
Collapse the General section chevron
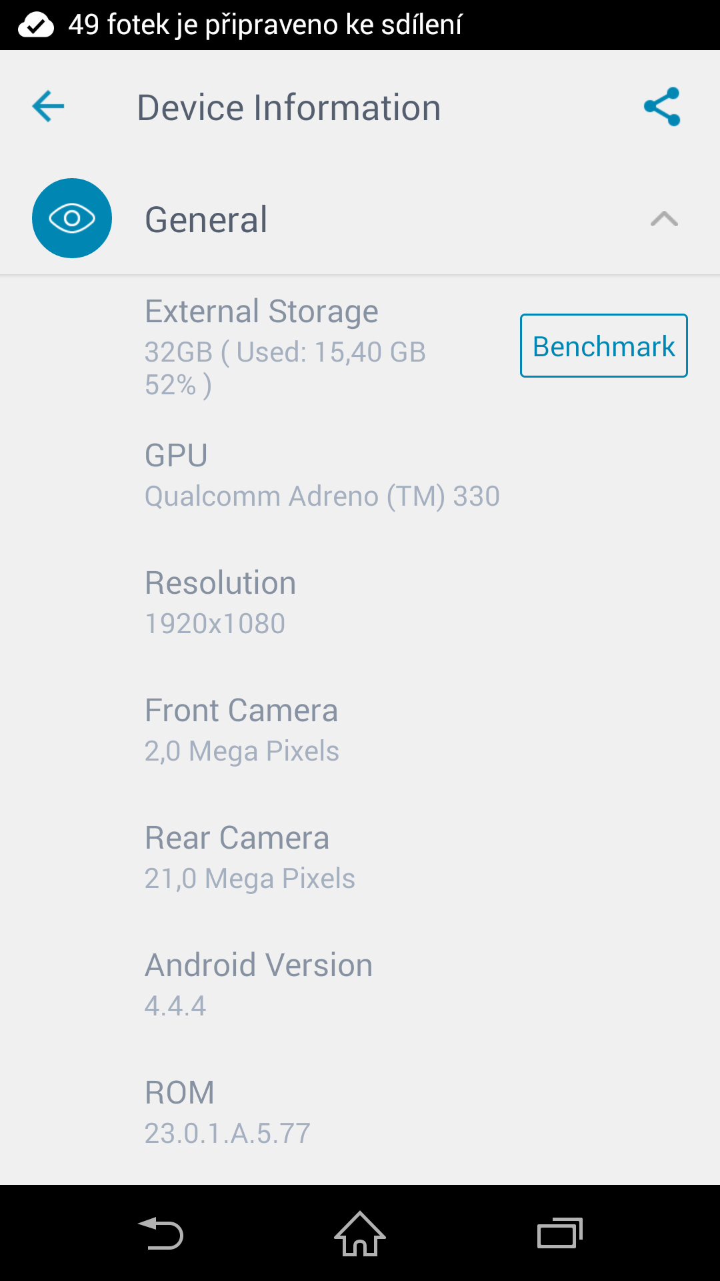pos(664,219)
